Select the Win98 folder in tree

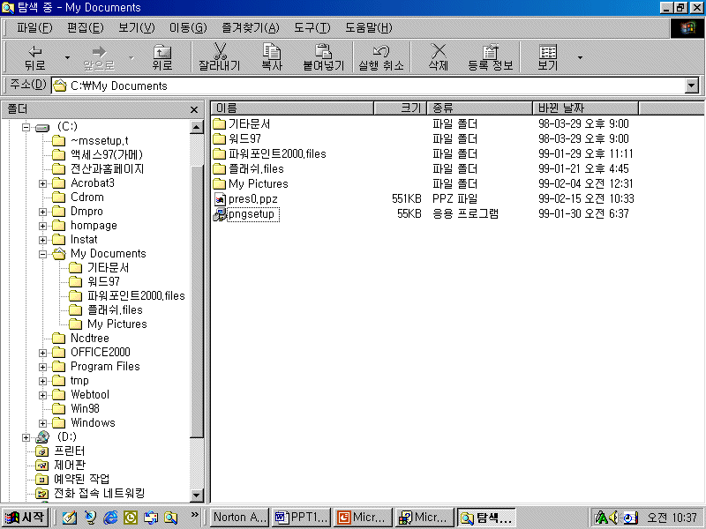pyautogui.click(x=85, y=408)
